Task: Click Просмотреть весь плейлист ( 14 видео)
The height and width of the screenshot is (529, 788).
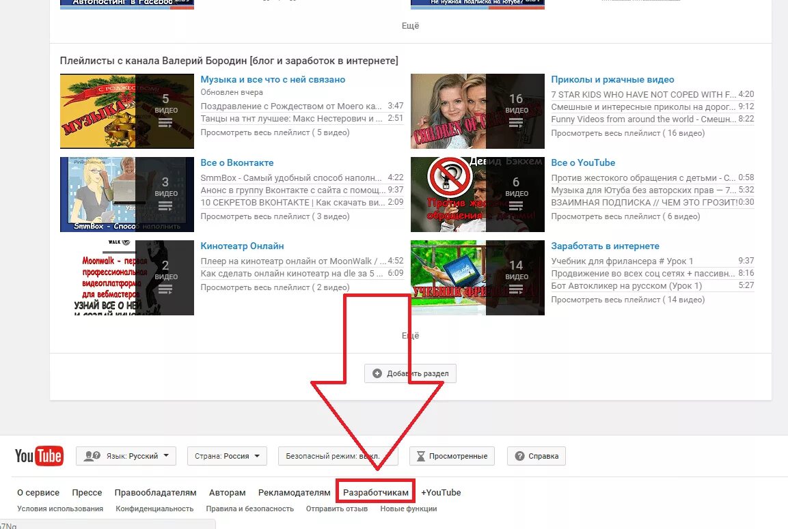Action: [627, 300]
